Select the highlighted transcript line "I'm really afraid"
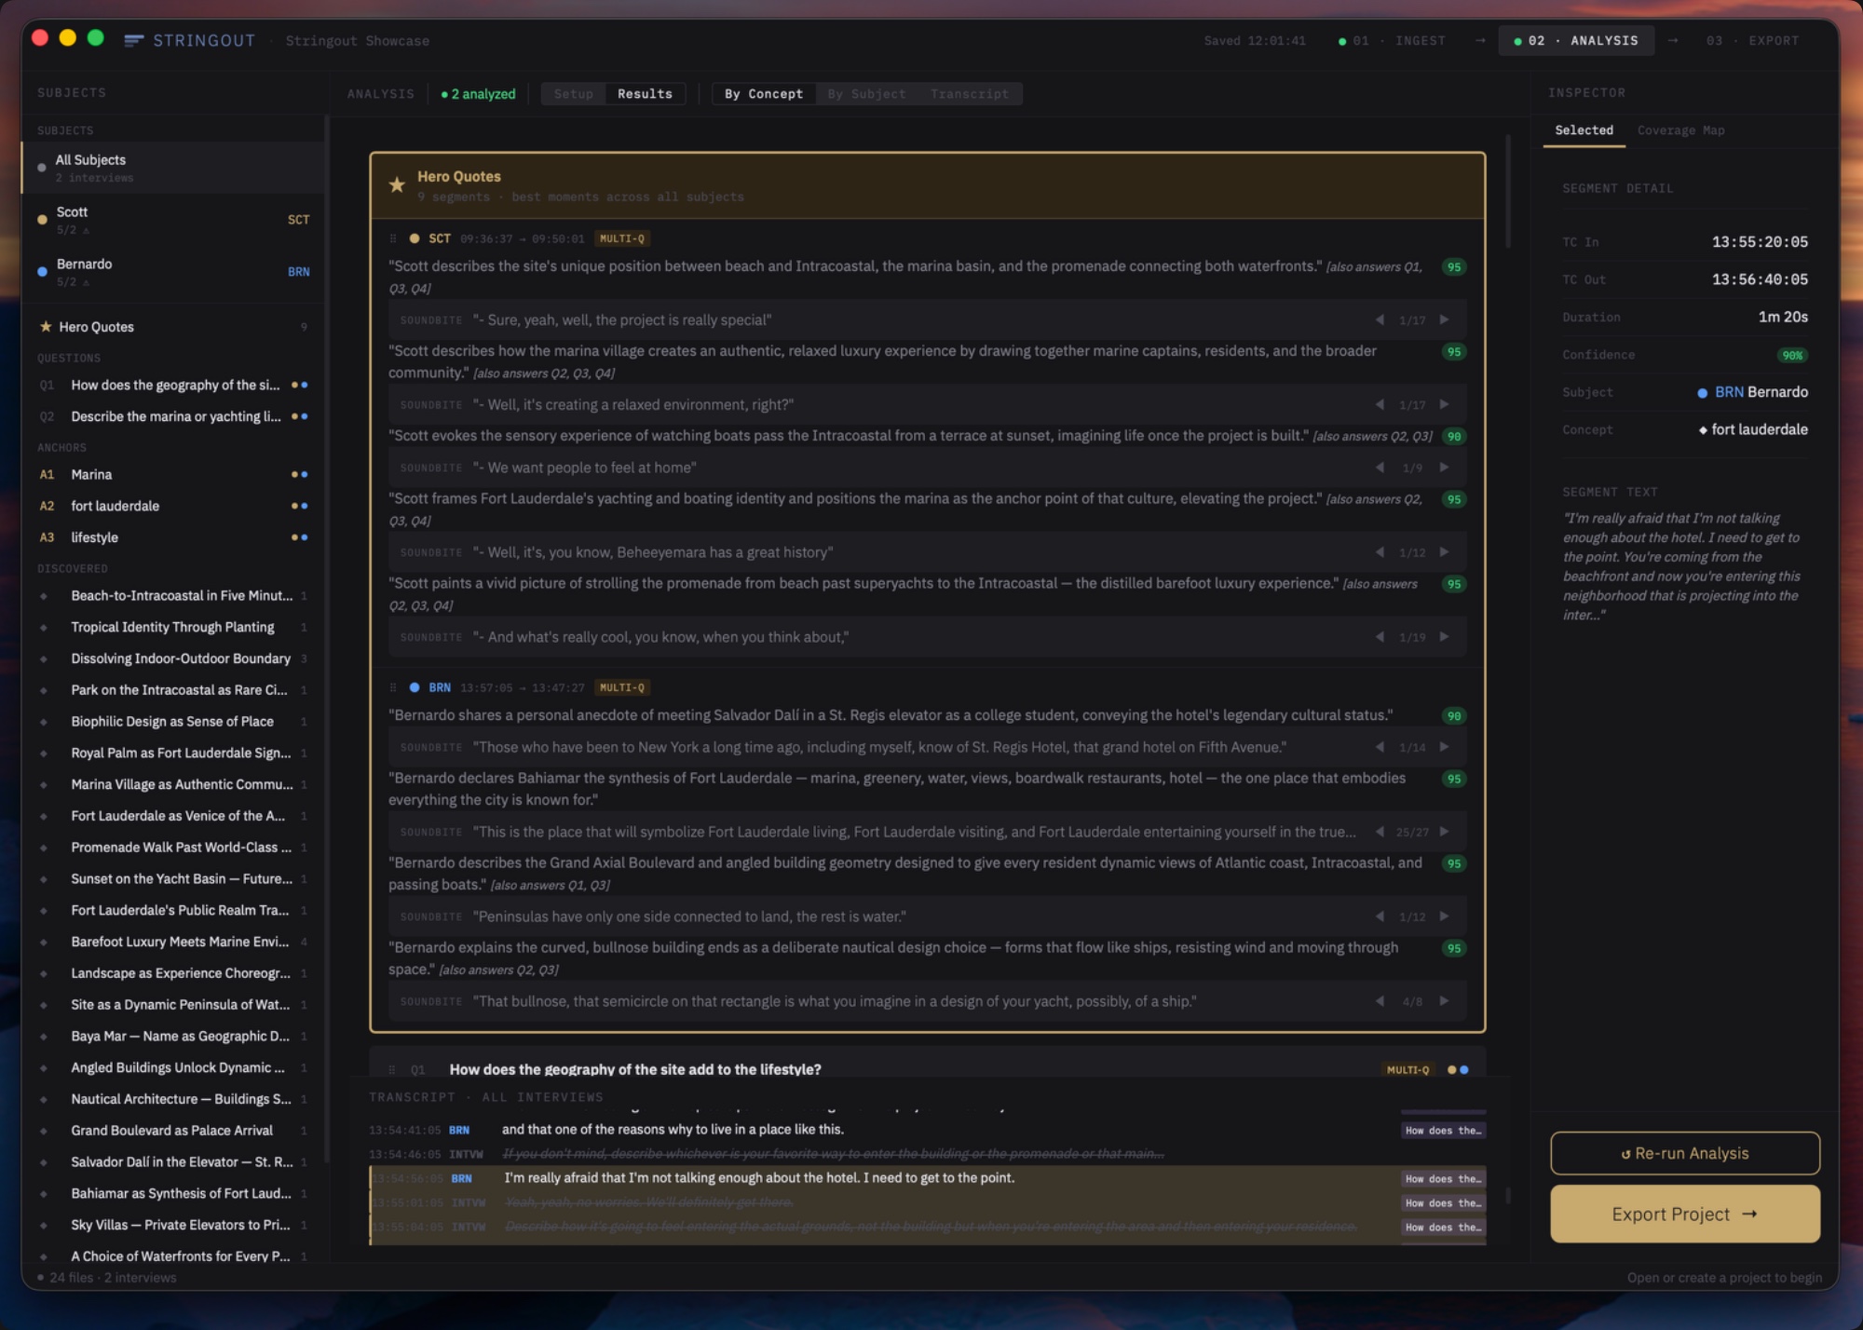Screen dimensions: 1863x1330 click(927, 1178)
